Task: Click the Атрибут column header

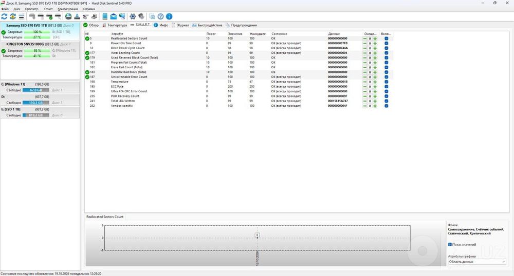Action: coord(117,34)
